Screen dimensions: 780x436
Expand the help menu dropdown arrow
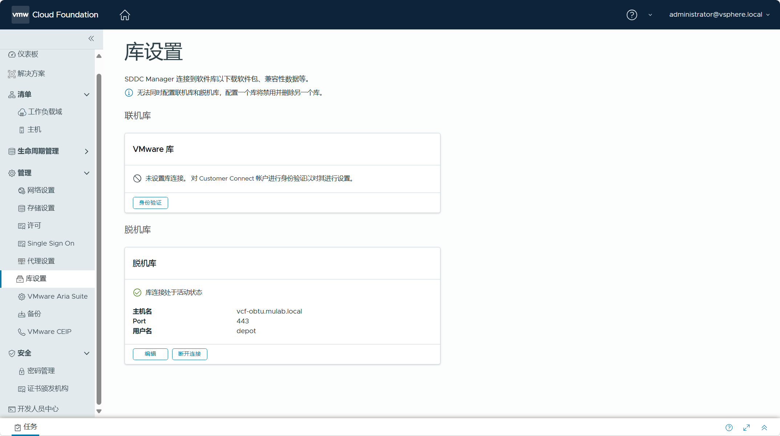(650, 15)
